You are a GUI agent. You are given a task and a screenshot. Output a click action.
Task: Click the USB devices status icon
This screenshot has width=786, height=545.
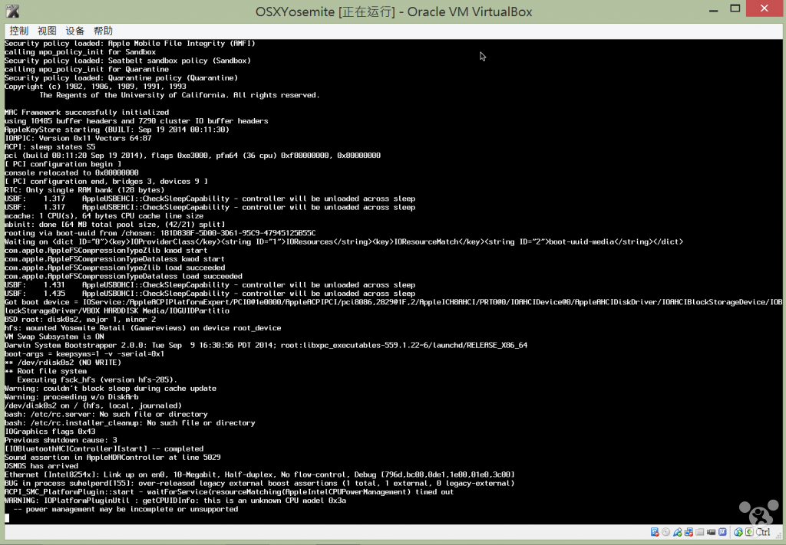pyautogui.click(x=678, y=532)
